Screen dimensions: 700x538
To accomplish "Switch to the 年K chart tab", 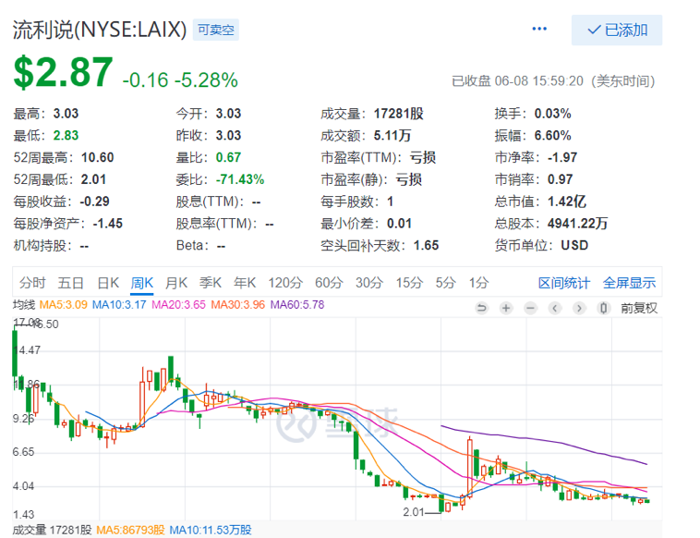I will (245, 283).
